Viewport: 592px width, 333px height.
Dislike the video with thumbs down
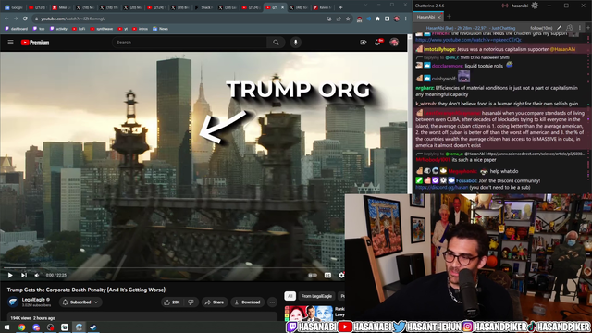[191, 302]
